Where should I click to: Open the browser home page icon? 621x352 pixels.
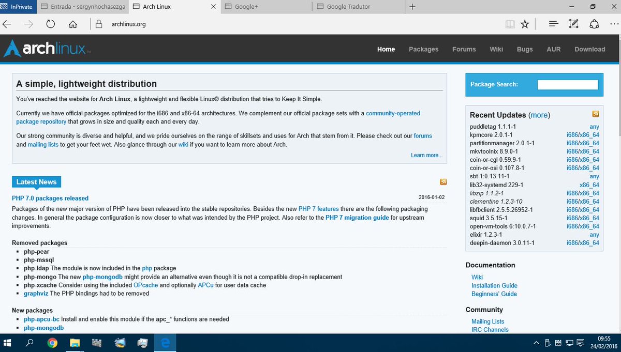tap(73, 24)
